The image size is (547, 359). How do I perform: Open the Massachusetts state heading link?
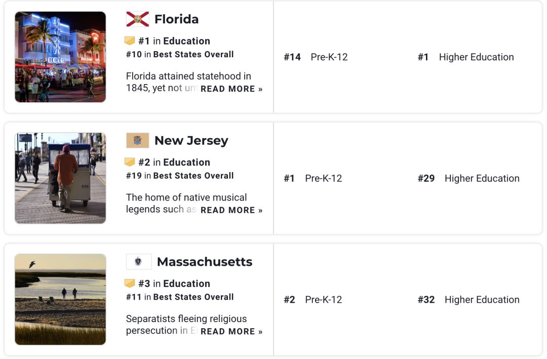[x=204, y=262]
